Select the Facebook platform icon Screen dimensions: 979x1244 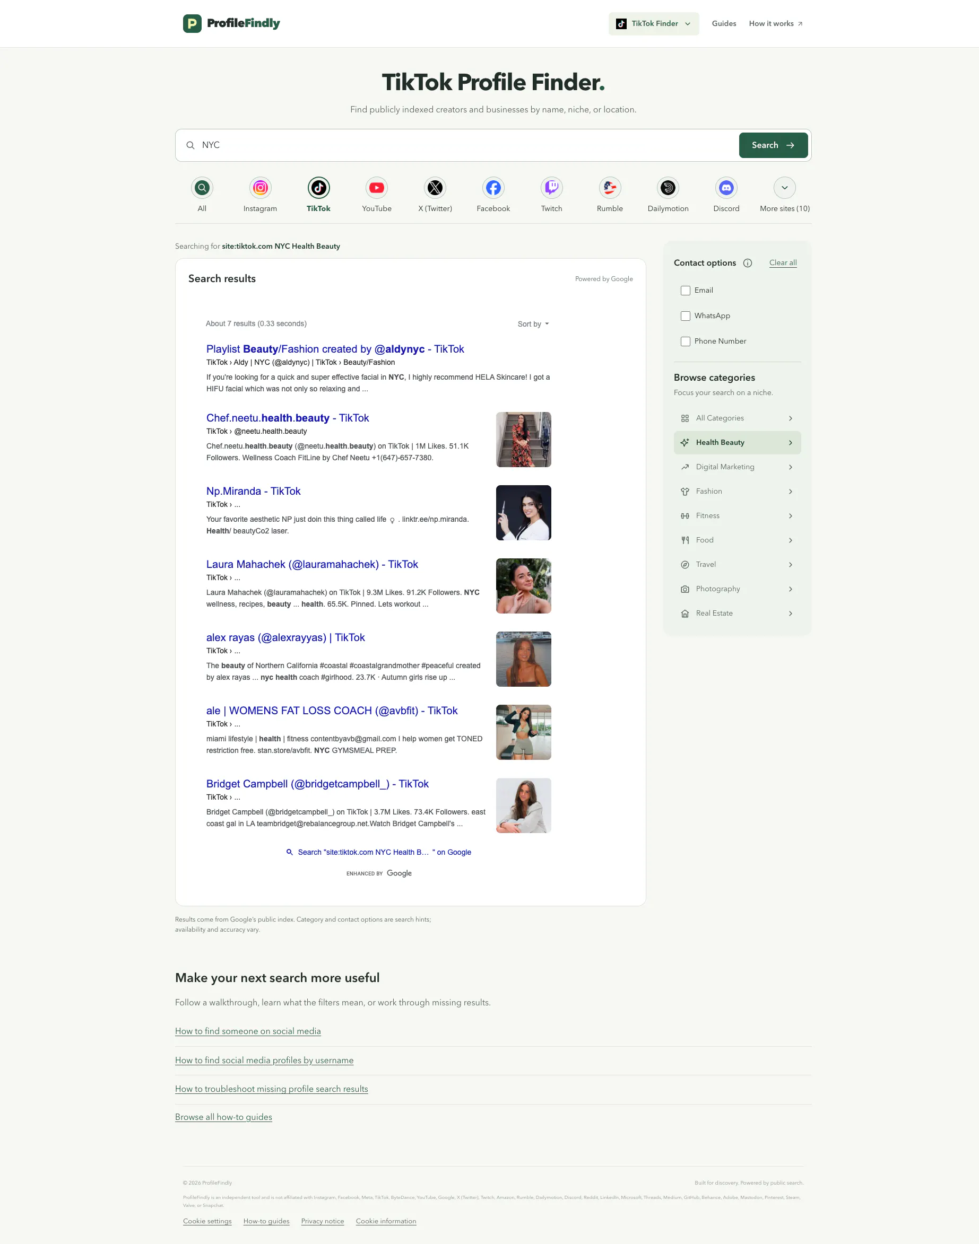(493, 187)
